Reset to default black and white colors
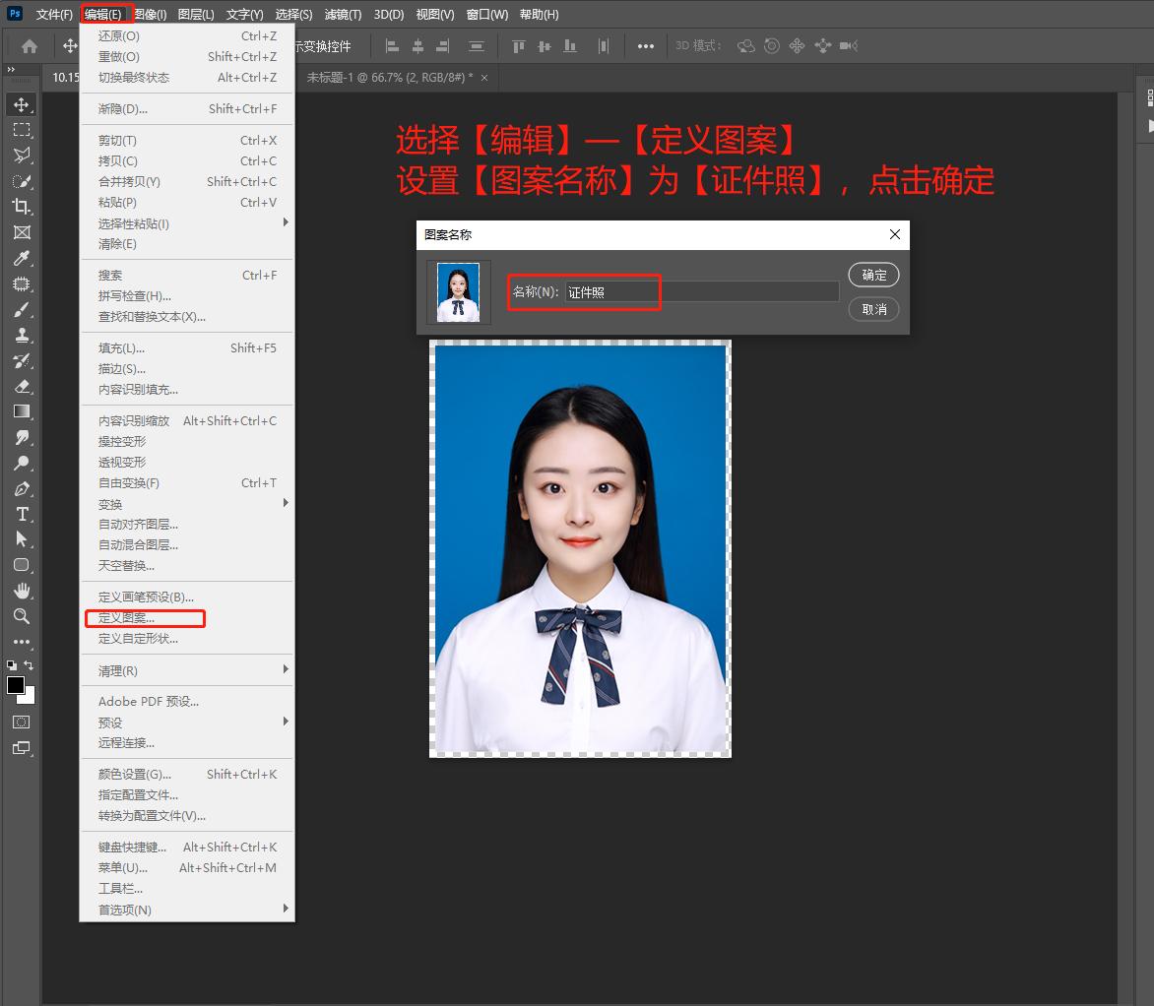1154x1006 pixels. [11, 665]
